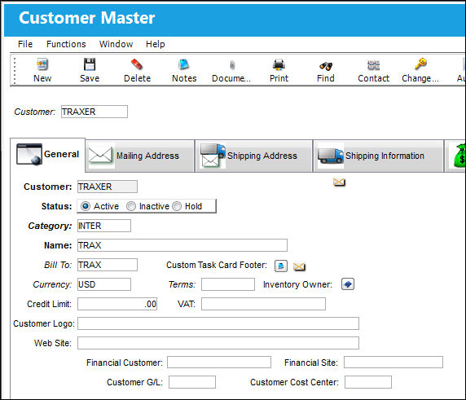Switch to the Shipping Address tab

pyautogui.click(x=253, y=156)
